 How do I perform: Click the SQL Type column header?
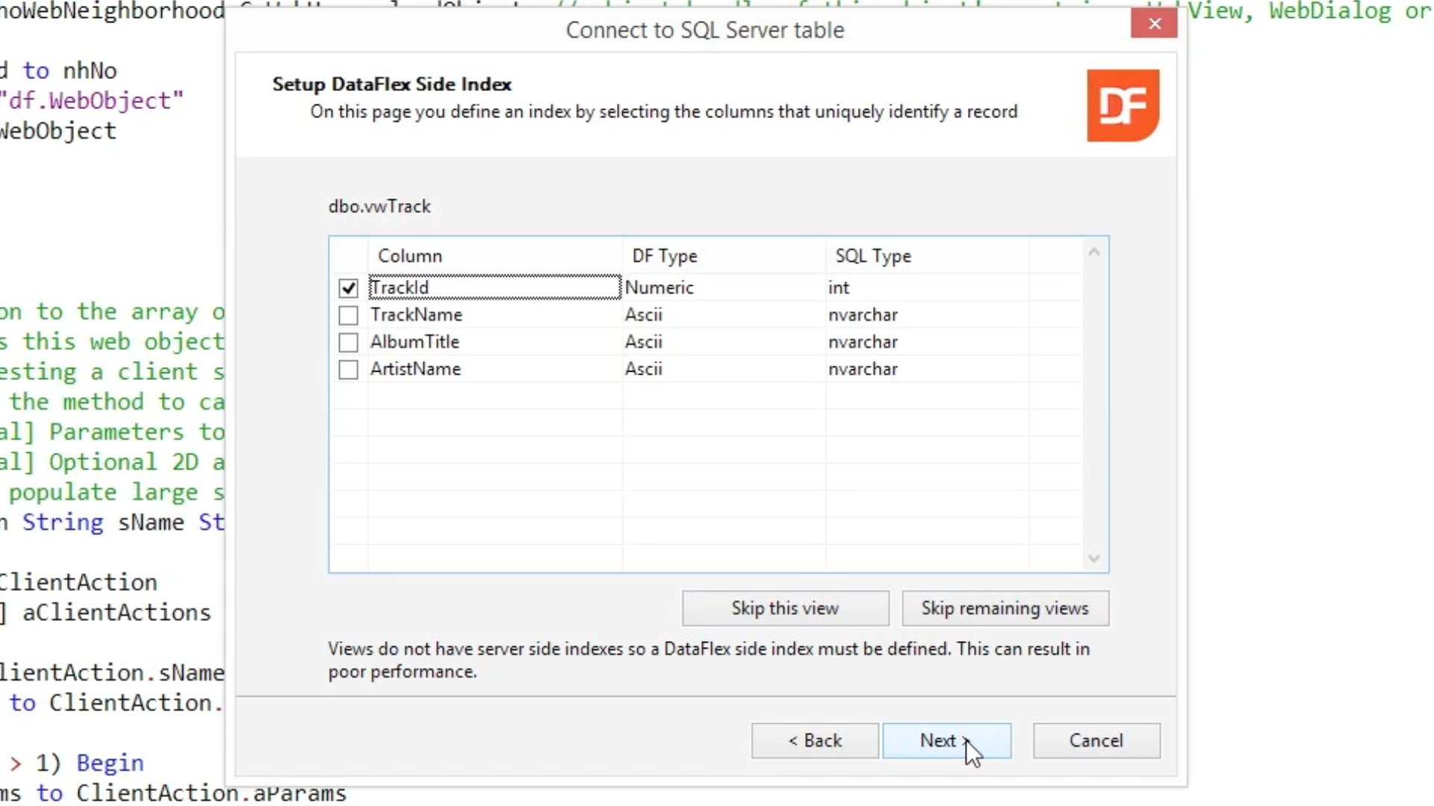point(872,256)
